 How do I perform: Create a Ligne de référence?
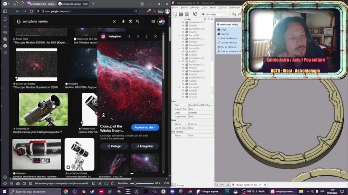[x=227, y=43]
